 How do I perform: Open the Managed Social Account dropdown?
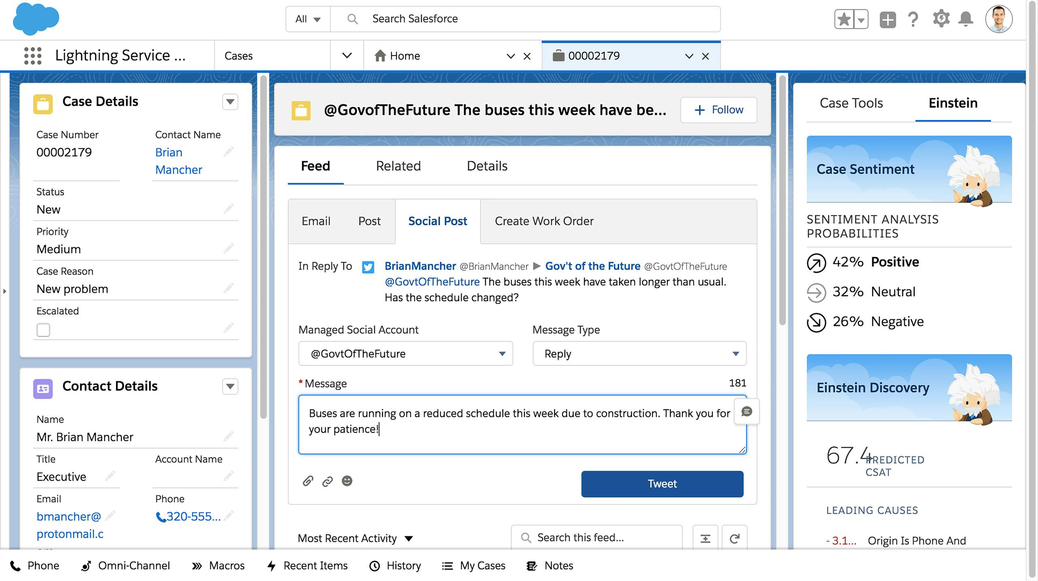point(405,354)
